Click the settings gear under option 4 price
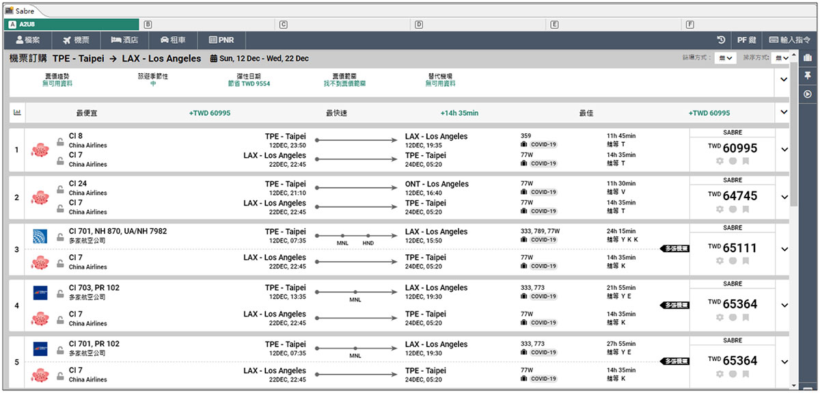Screen dimensions: 820x393 click(719, 317)
